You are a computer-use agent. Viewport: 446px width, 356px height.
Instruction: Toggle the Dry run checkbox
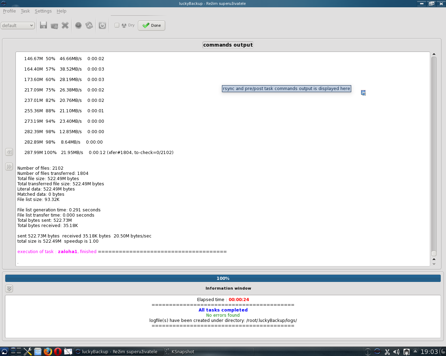coord(117,25)
